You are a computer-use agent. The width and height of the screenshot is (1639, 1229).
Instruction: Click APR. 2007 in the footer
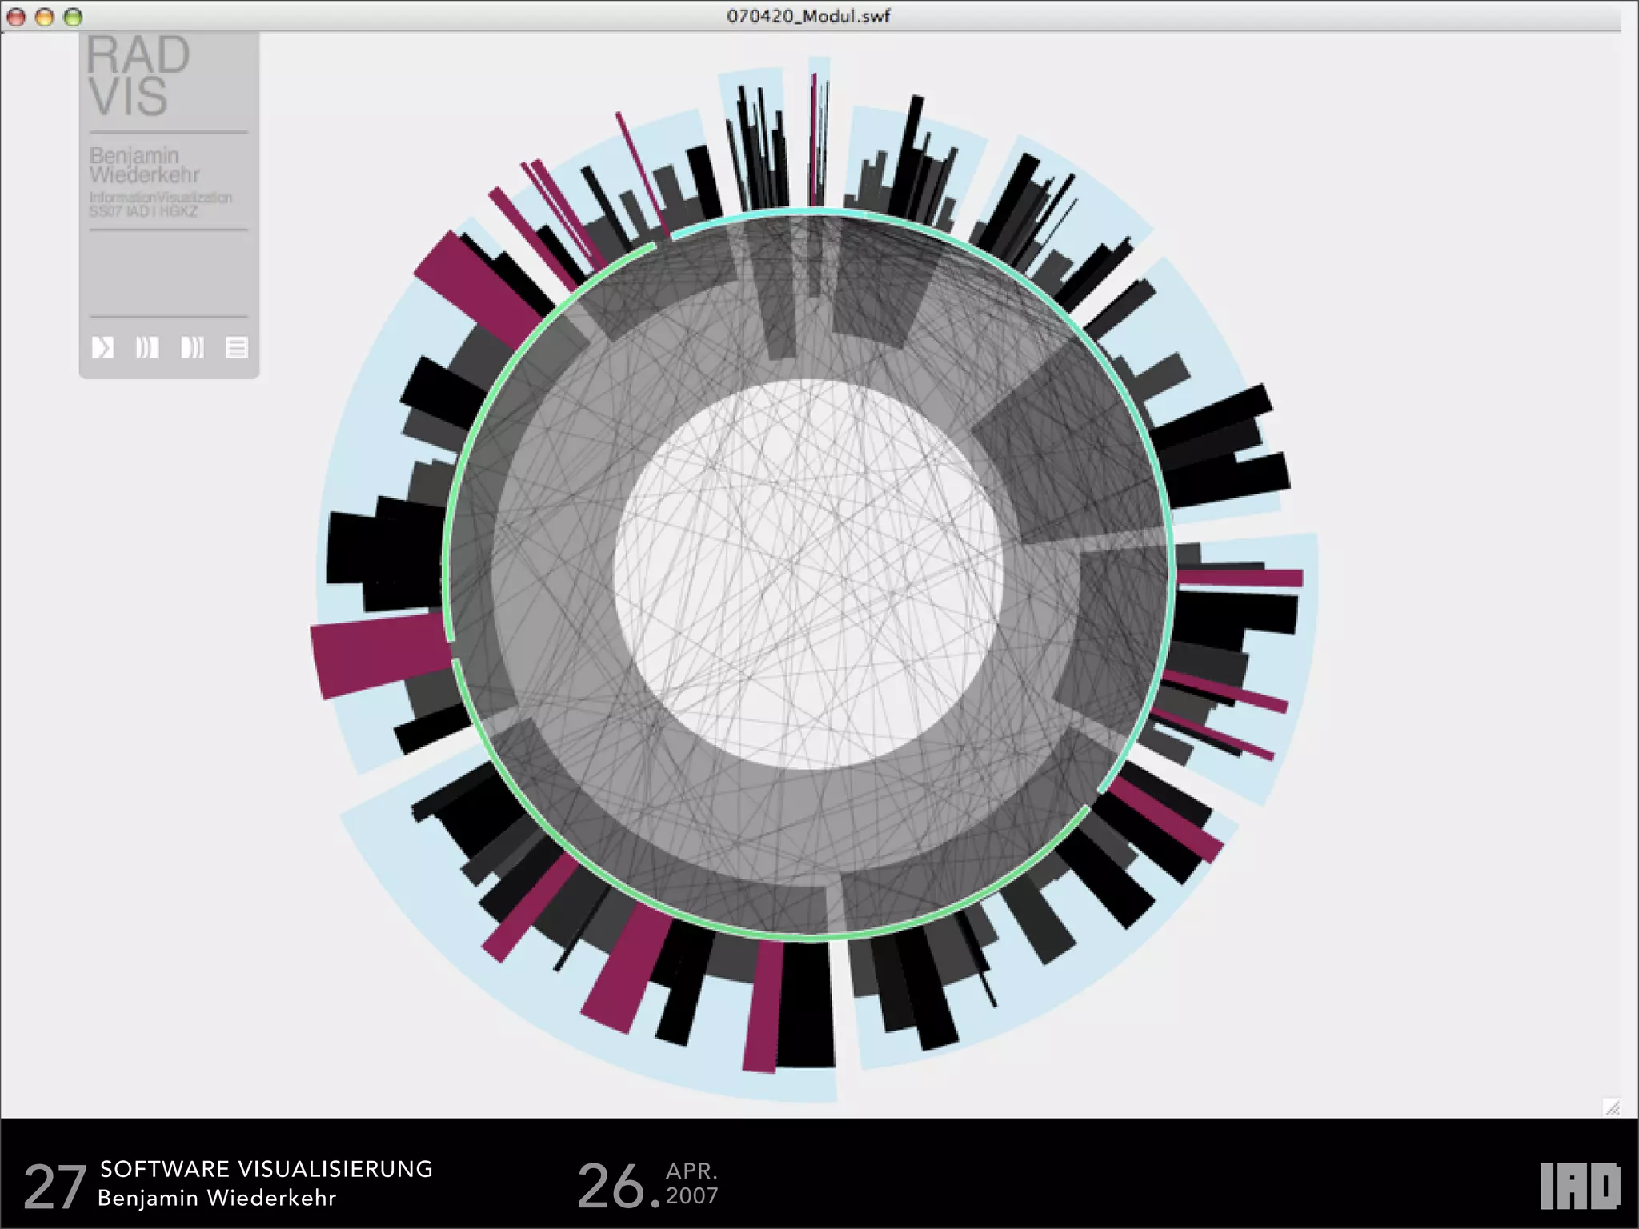[x=692, y=1183]
